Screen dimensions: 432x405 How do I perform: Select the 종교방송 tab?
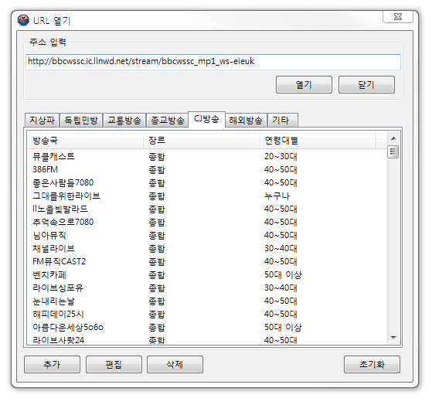(167, 121)
